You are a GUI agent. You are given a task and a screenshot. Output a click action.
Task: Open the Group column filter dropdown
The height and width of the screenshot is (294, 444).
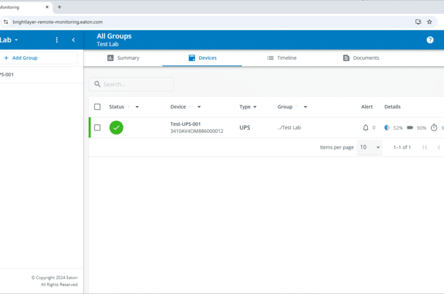pos(305,107)
